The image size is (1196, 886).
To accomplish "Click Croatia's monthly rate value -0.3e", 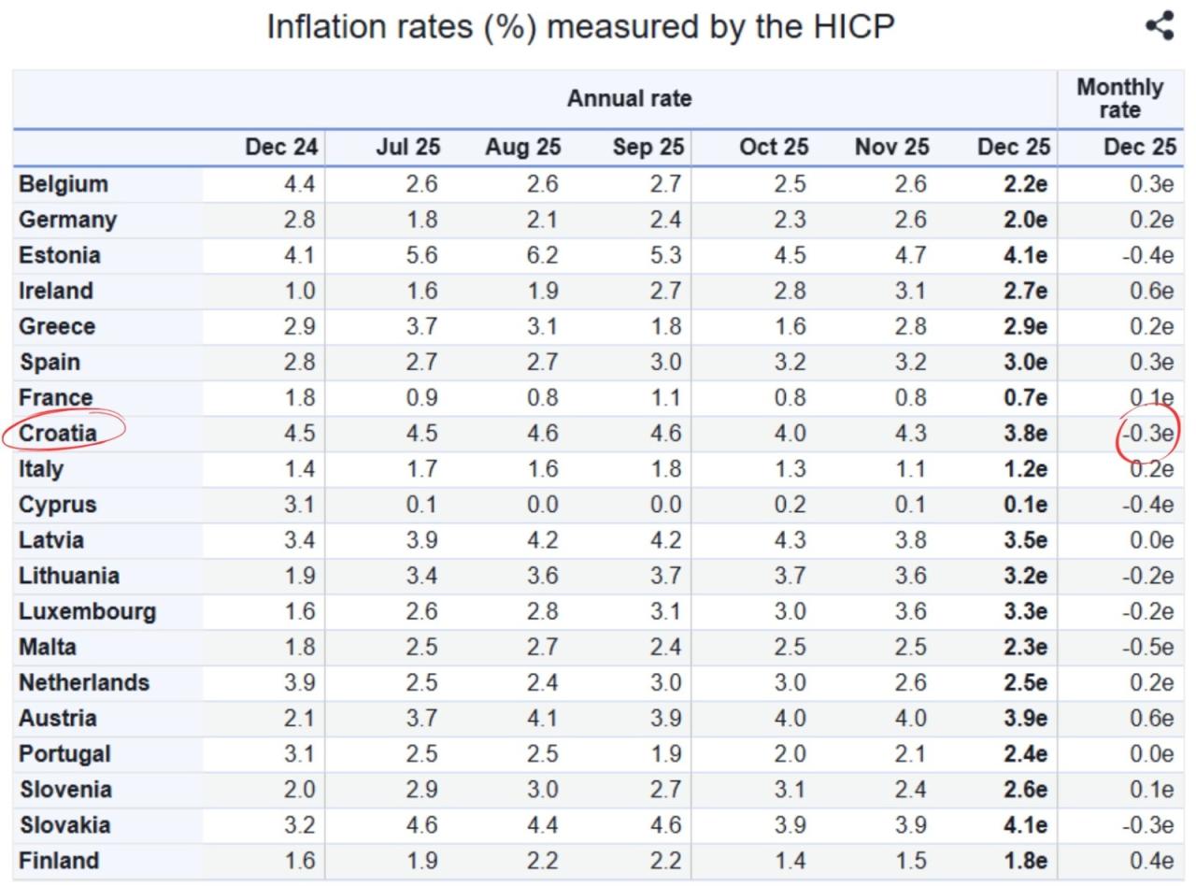I will tap(1148, 434).
